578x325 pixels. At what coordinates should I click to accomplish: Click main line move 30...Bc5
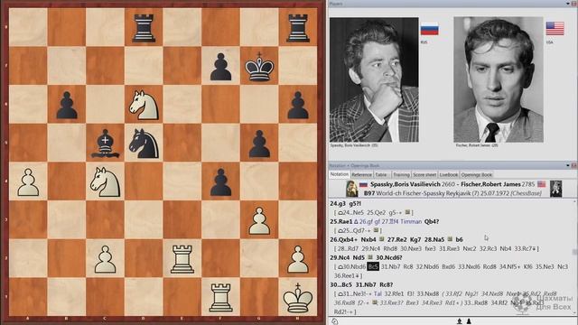341,284
